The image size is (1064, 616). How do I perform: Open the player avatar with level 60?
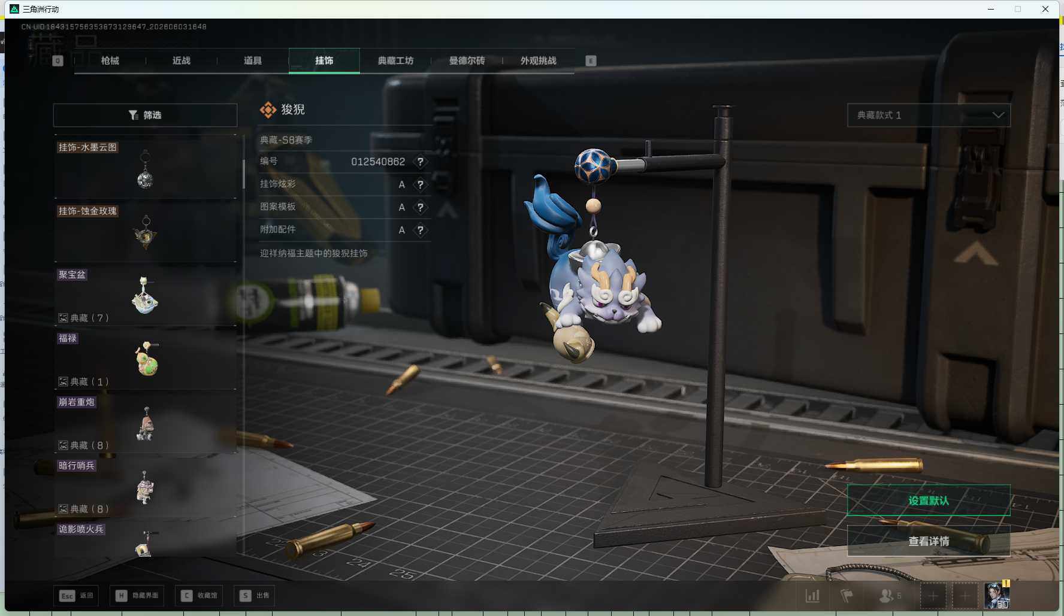[x=997, y=596]
